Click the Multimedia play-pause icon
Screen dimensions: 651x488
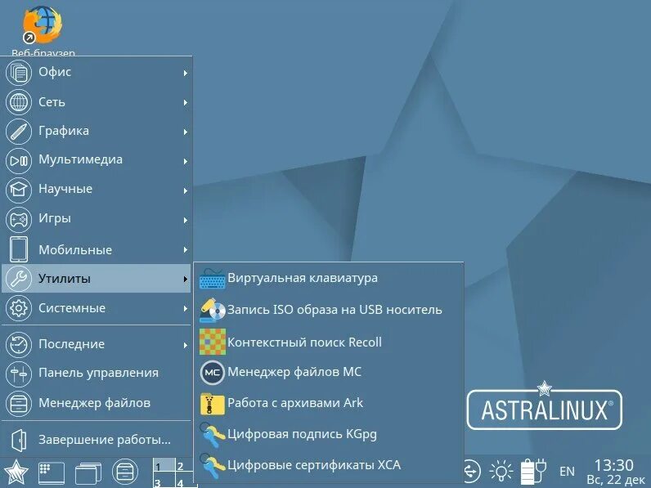coord(19,160)
